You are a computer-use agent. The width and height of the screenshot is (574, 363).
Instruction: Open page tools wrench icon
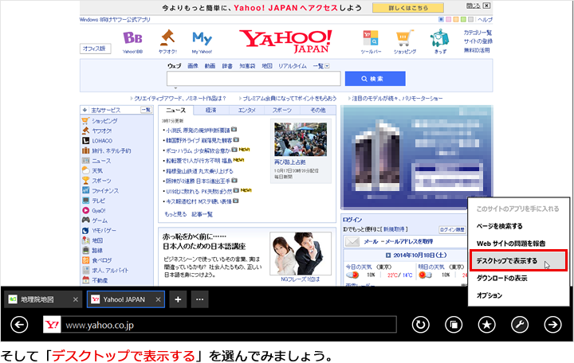tap(520, 325)
